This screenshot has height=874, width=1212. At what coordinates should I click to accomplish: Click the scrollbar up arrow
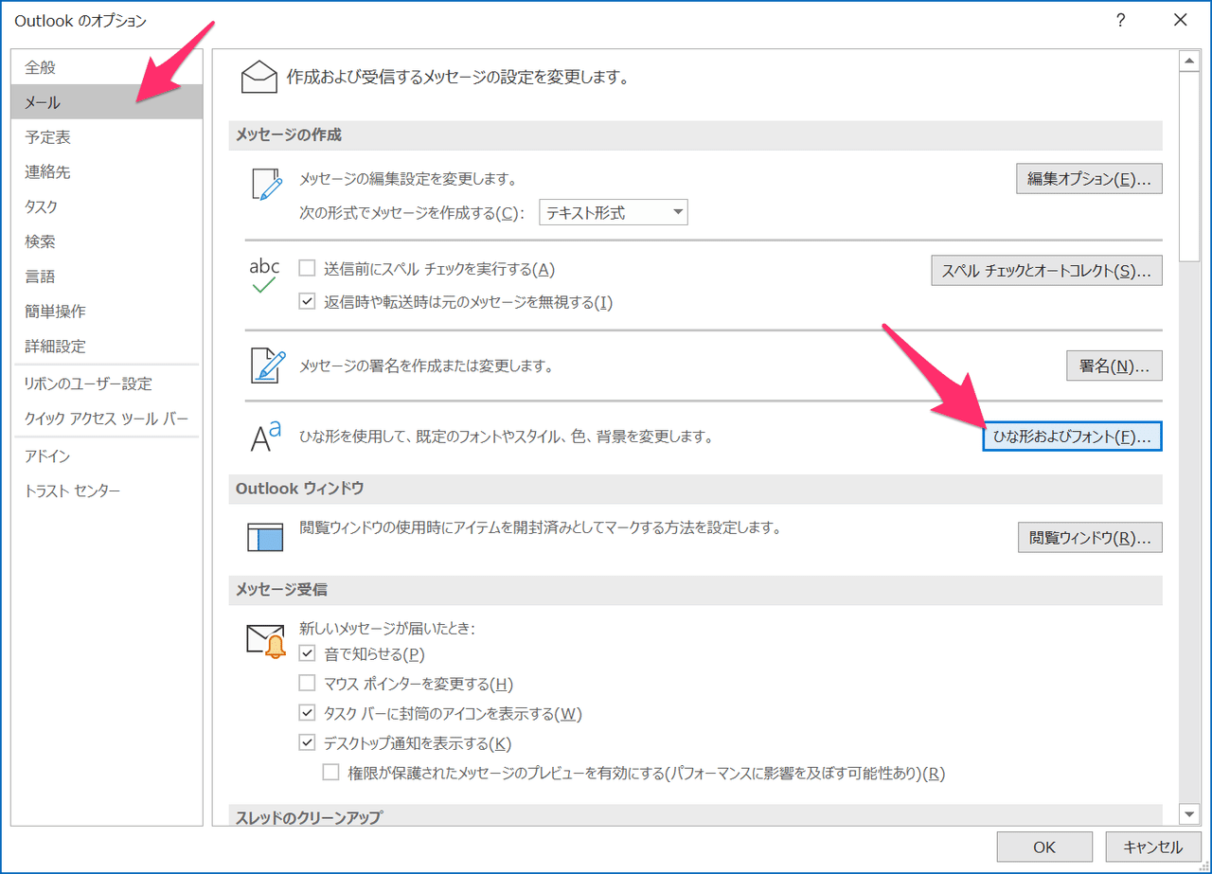[x=1189, y=62]
